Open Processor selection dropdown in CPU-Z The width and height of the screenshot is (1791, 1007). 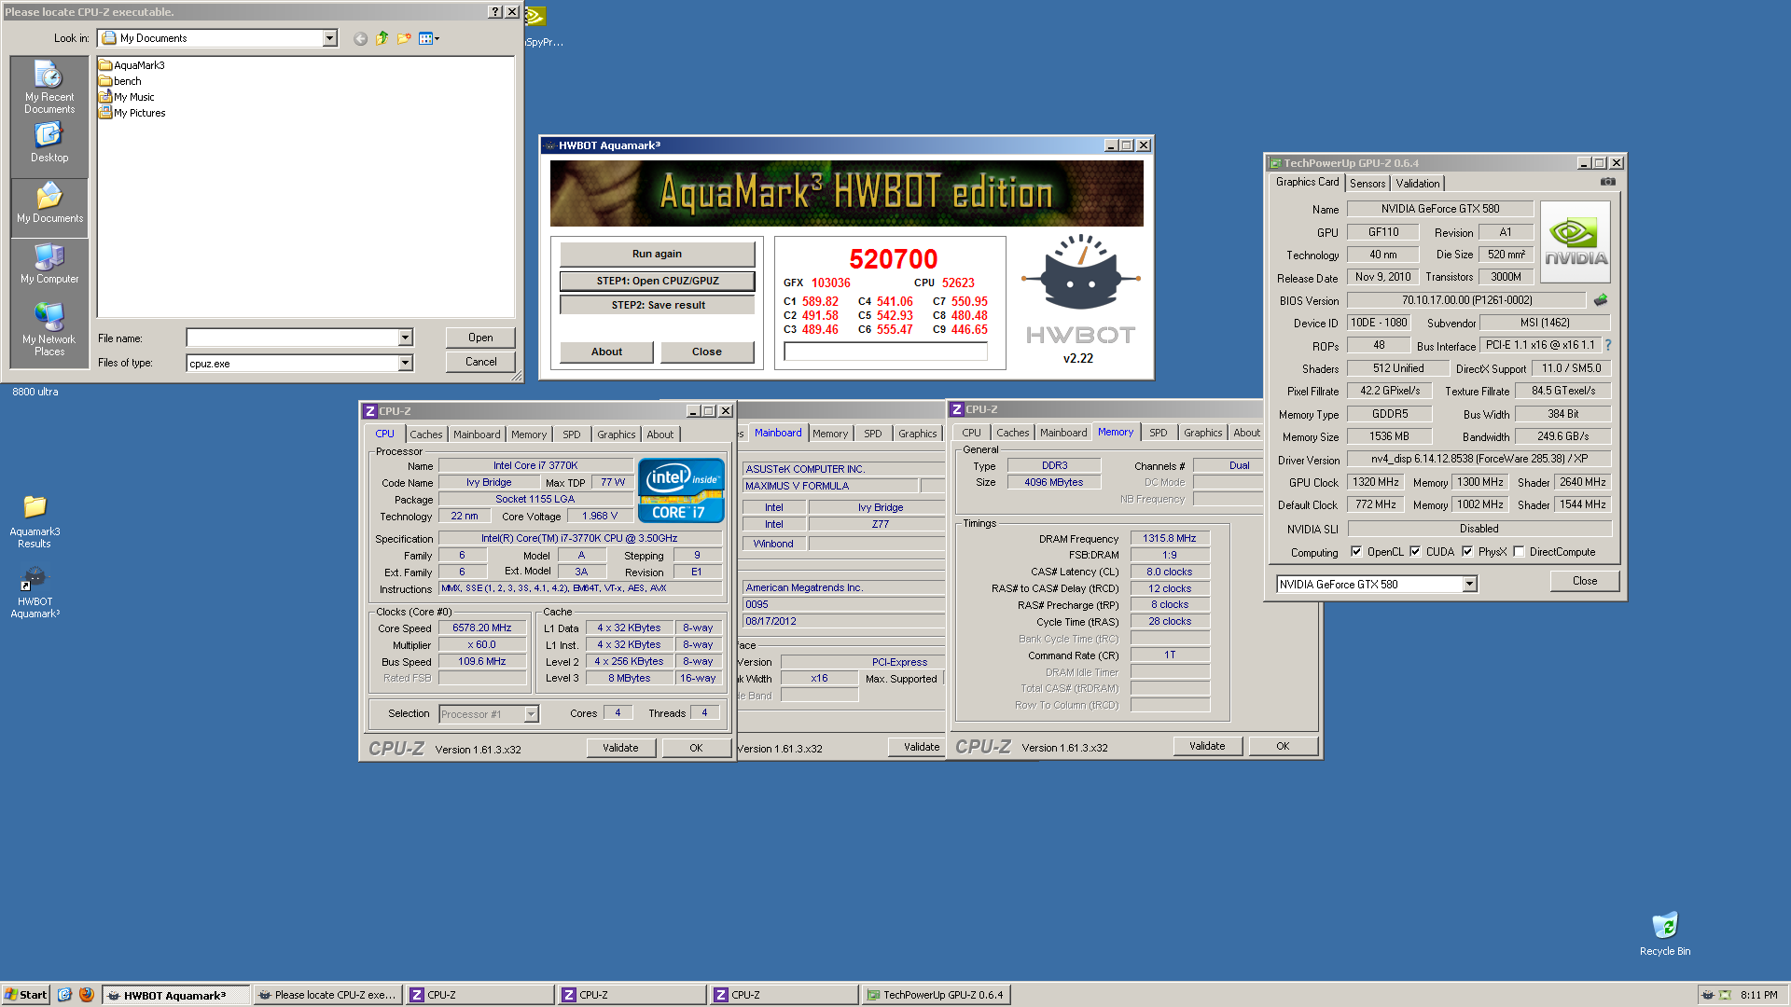click(x=531, y=714)
